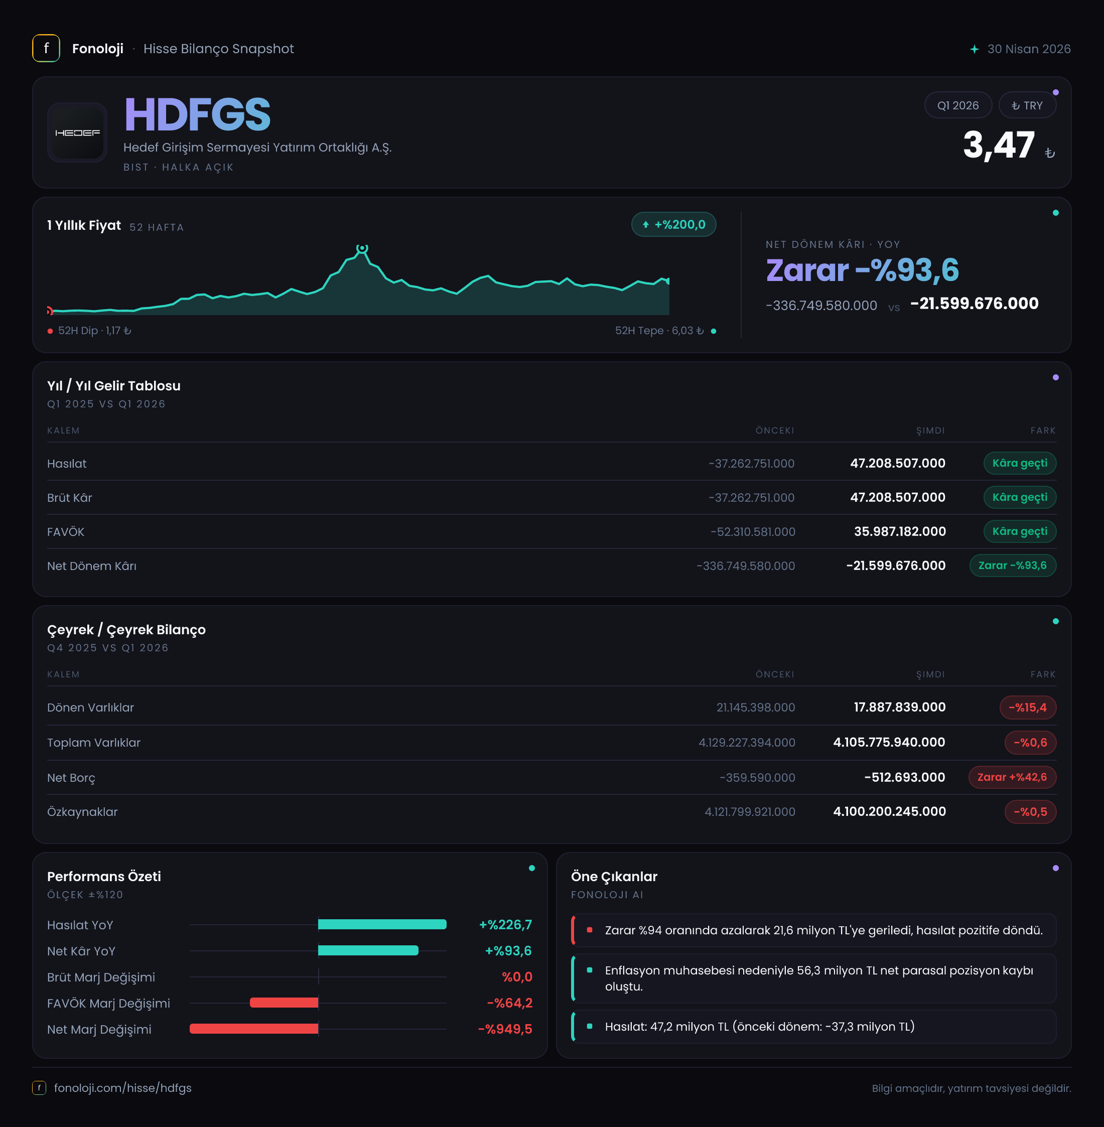Click the Net Marj Değişimi red bar
The image size is (1104, 1127).
[x=254, y=1029]
